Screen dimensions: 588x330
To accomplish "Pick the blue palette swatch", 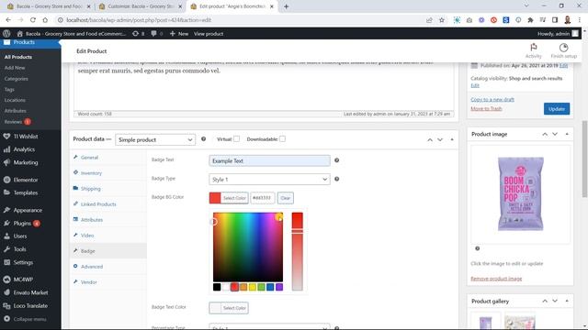I will click(x=270, y=287).
